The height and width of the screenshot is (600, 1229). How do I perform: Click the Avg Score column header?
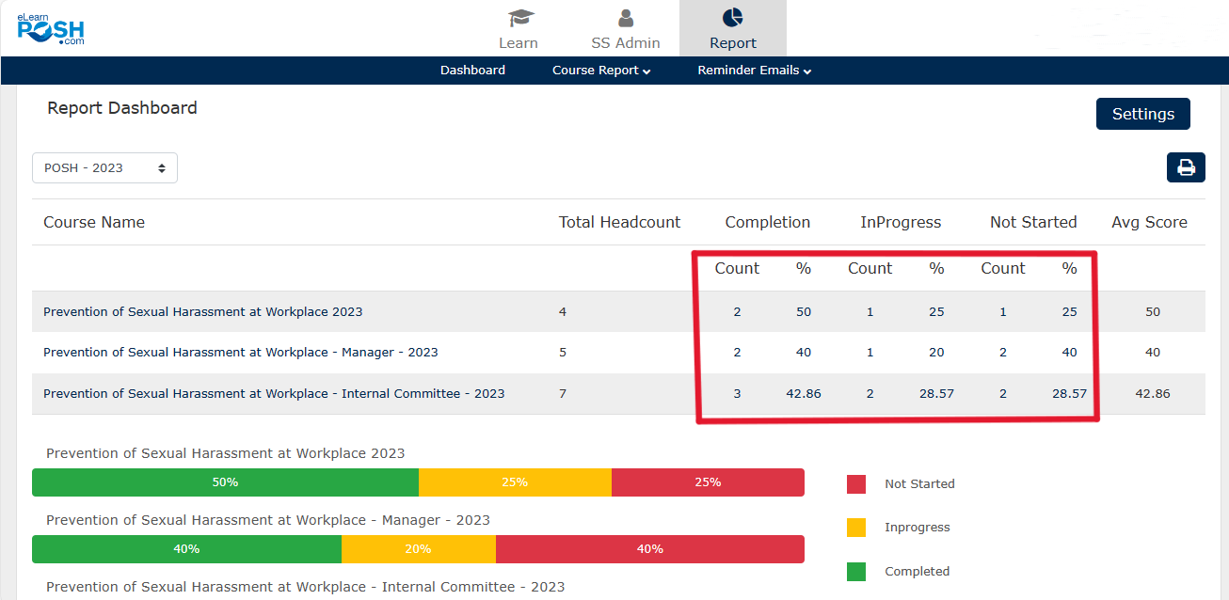(1149, 223)
